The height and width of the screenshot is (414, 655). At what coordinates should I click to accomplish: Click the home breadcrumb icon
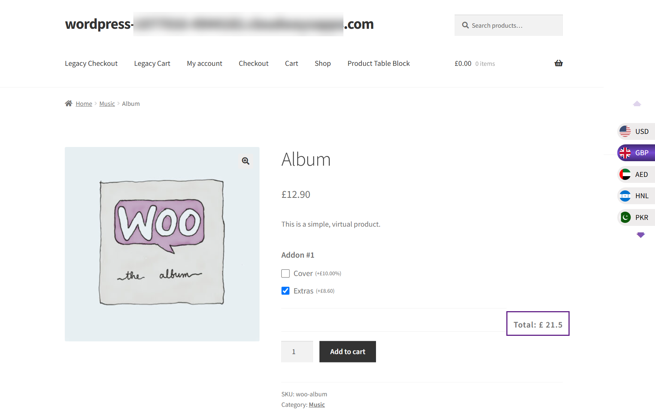point(69,104)
